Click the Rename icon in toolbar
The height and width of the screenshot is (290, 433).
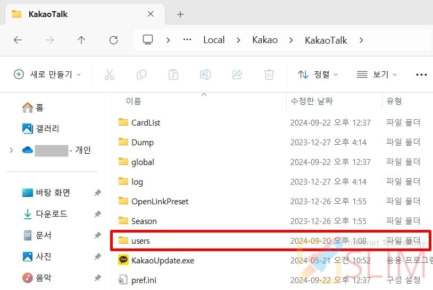click(x=205, y=74)
